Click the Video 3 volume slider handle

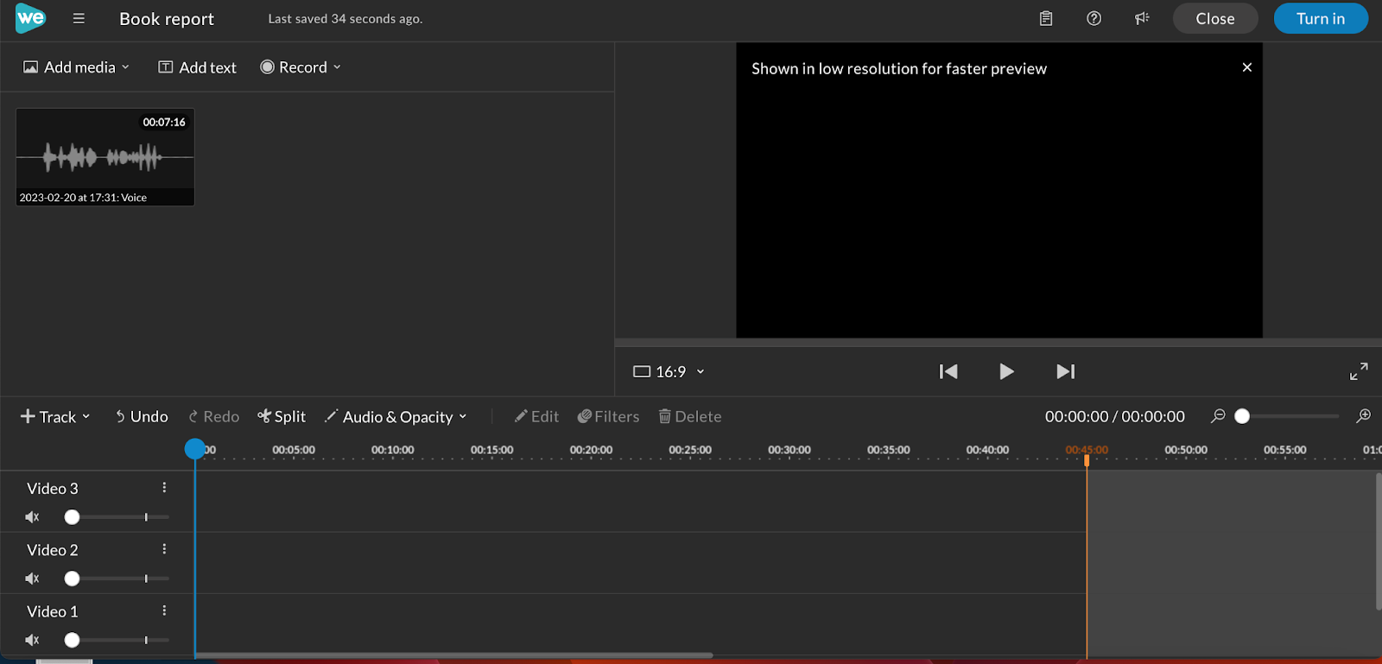pos(72,517)
